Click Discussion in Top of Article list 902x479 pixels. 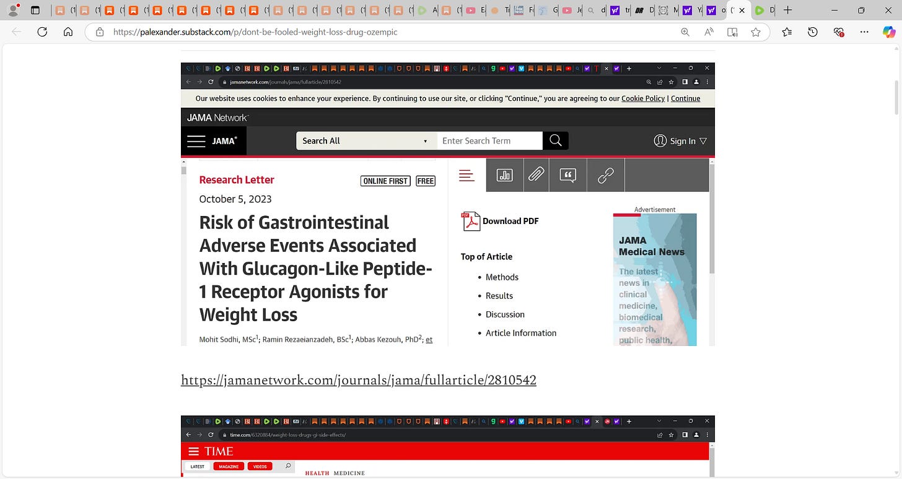tap(505, 314)
